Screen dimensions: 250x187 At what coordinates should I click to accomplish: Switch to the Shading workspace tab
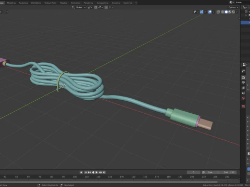[64, 3]
